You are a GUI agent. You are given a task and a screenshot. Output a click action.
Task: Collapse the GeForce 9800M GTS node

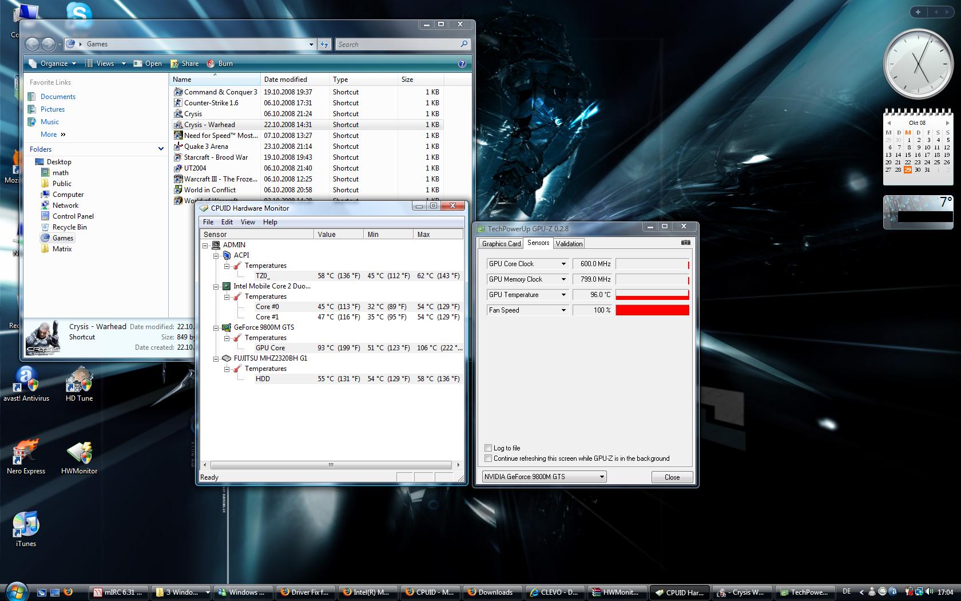click(216, 327)
